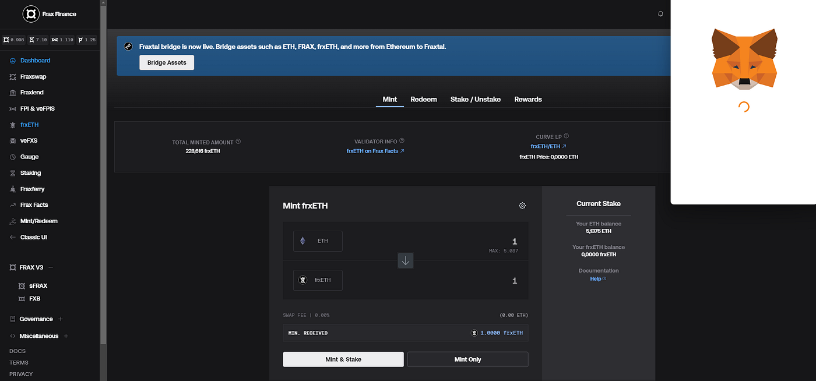
Task: Click the FPI & veFPIS icon
Action: coord(13,109)
